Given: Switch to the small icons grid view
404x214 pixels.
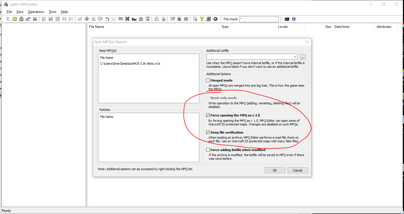Looking at the screenshot, I should (58, 19).
